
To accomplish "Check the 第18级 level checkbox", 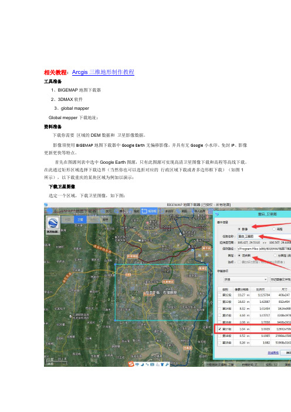I will pyautogui.click(x=220, y=336).
